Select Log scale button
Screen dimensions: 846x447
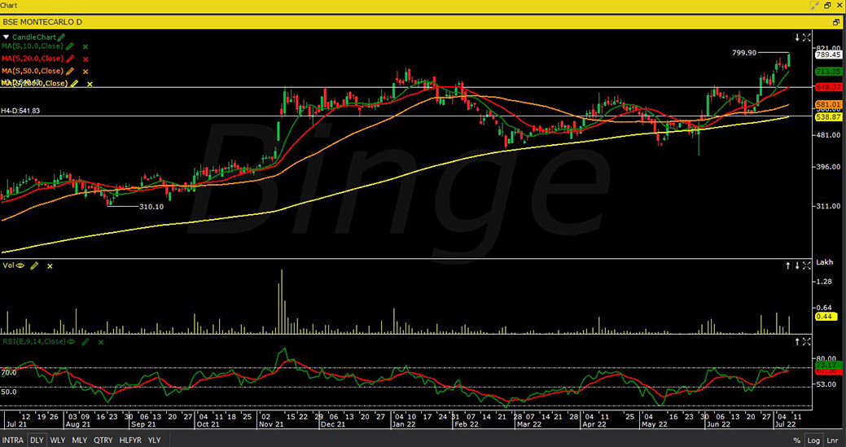pos(813,440)
